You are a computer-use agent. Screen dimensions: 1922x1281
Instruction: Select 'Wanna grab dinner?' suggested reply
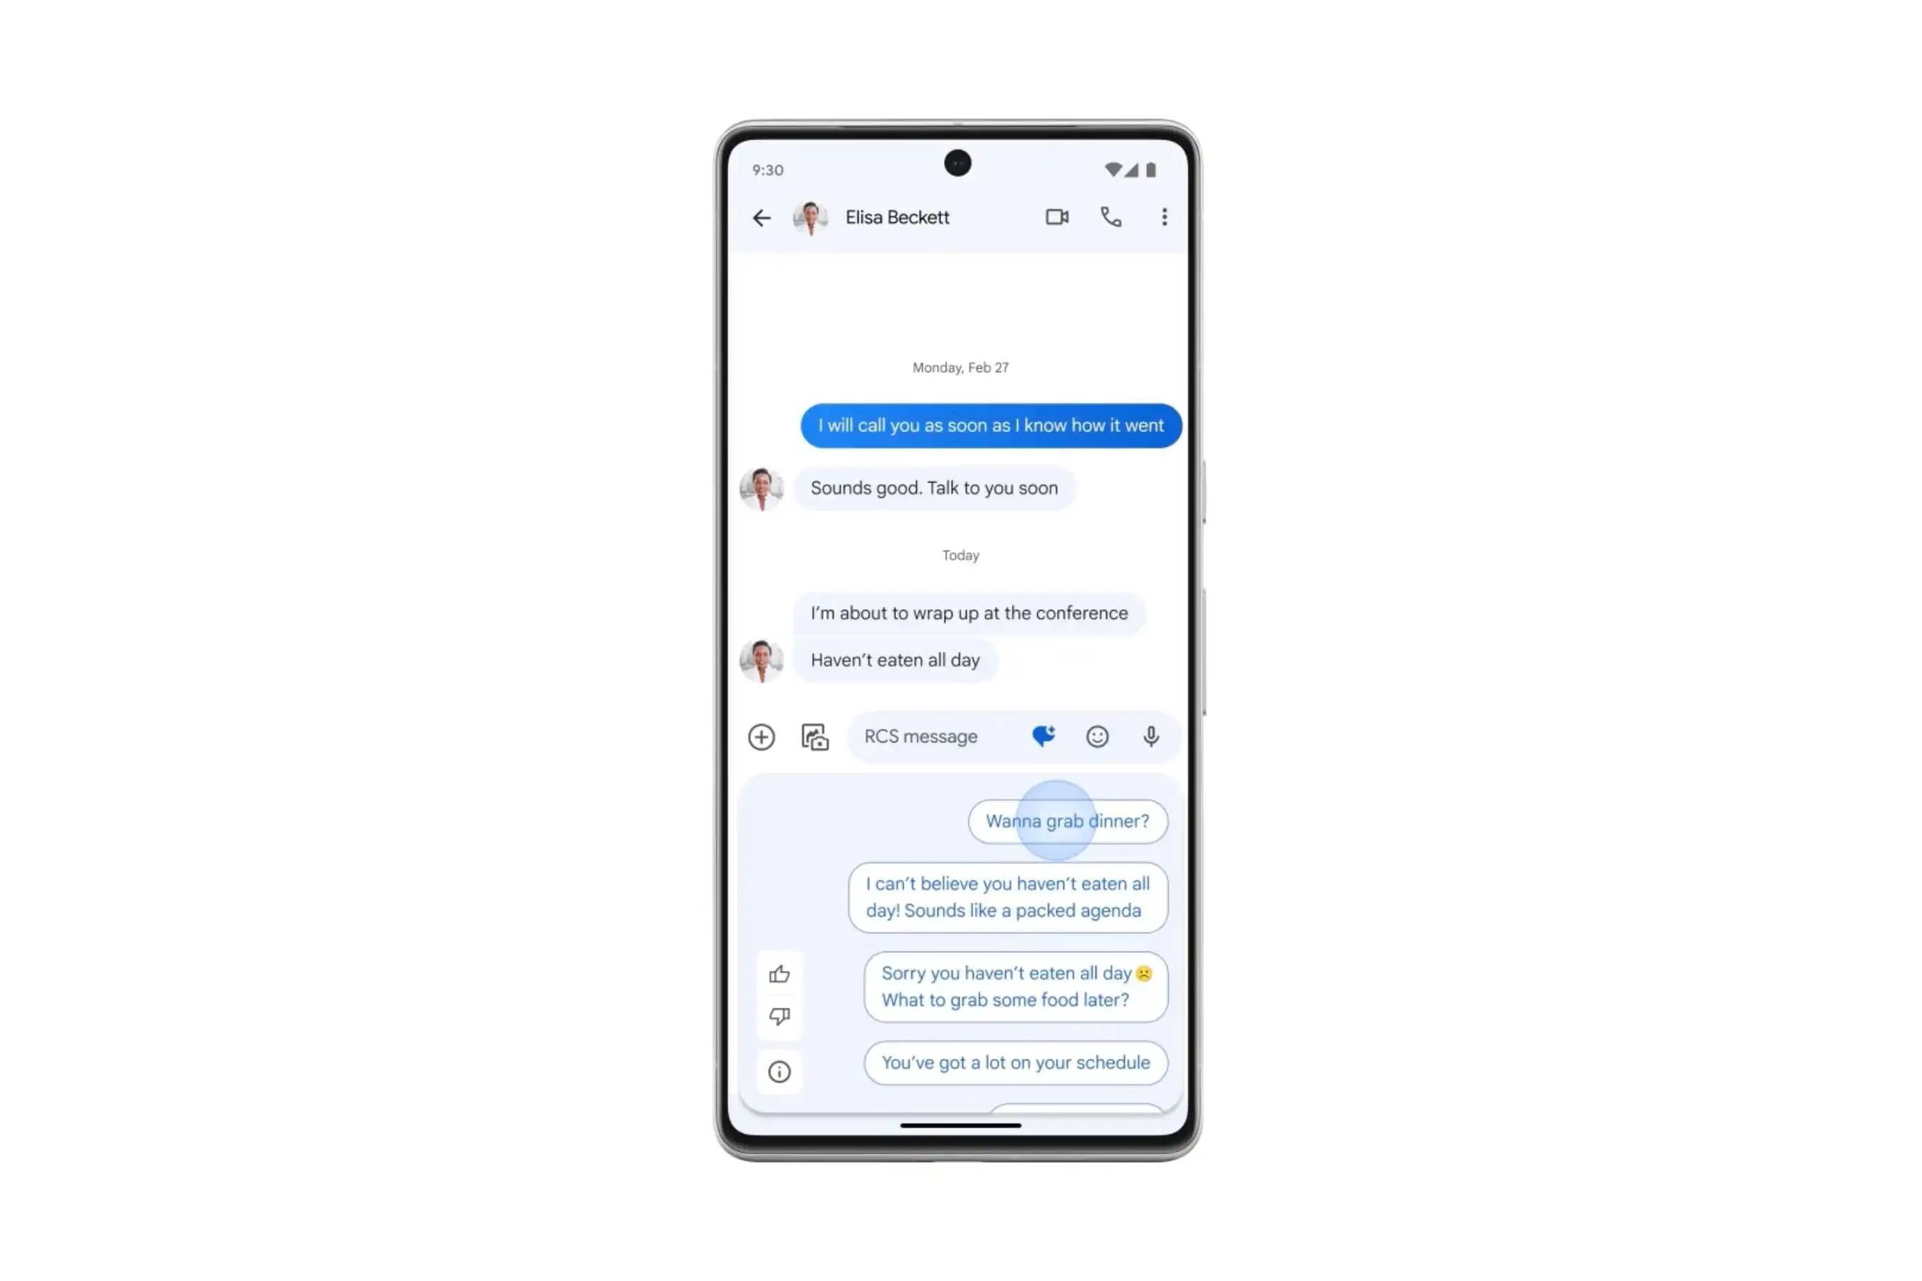(1067, 821)
